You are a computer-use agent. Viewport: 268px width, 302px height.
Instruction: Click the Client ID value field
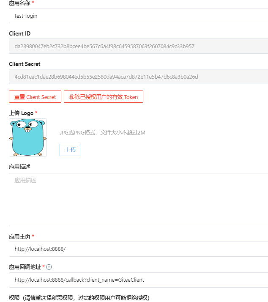138,46
